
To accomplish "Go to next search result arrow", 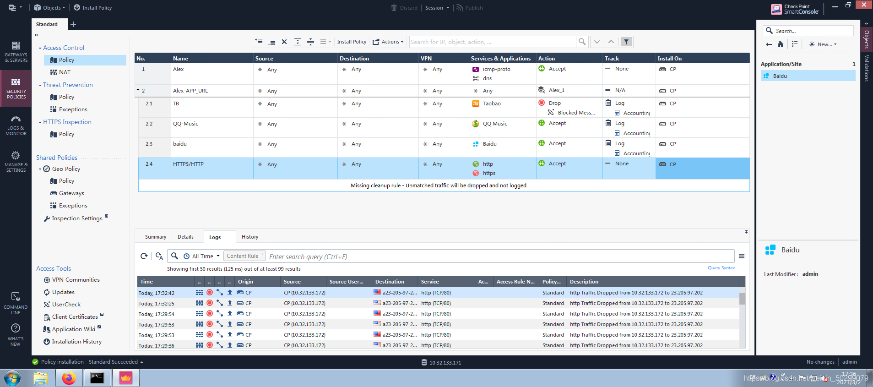I will pyautogui.click(x=597, y=42).
